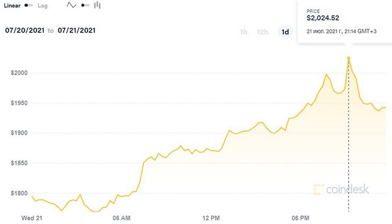The width and height of the screenshot is (392, 224).
Task: Click the 12 PM time axis label
Action: (x=212, y=217)
